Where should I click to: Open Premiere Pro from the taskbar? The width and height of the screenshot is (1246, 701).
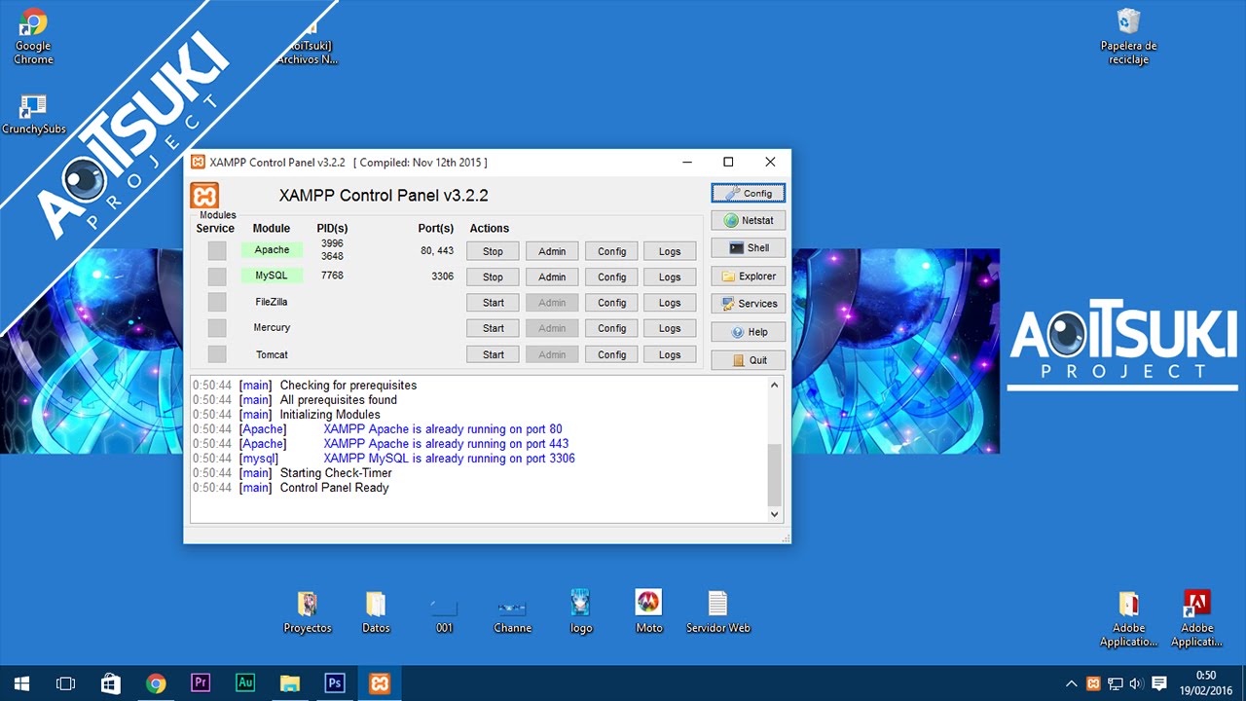click(x=201, y=683)
